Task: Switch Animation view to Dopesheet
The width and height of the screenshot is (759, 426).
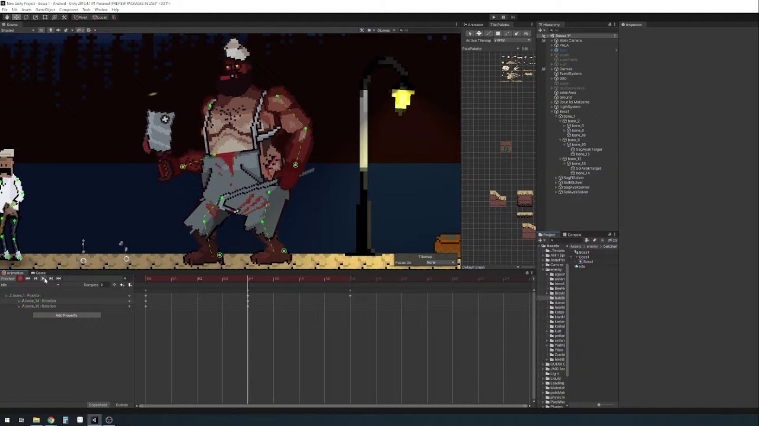Action: (98, 405)
